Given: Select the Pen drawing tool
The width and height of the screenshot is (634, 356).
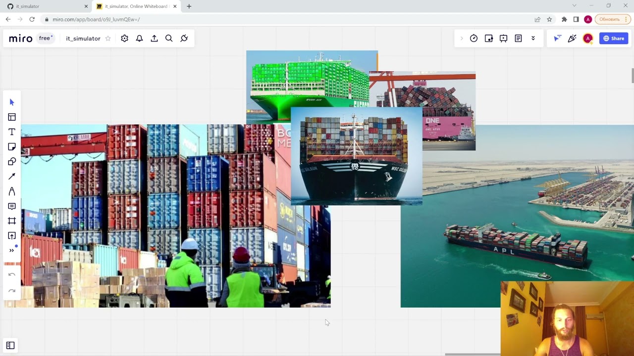Looking at the screenshot, I should click(12, 191).
